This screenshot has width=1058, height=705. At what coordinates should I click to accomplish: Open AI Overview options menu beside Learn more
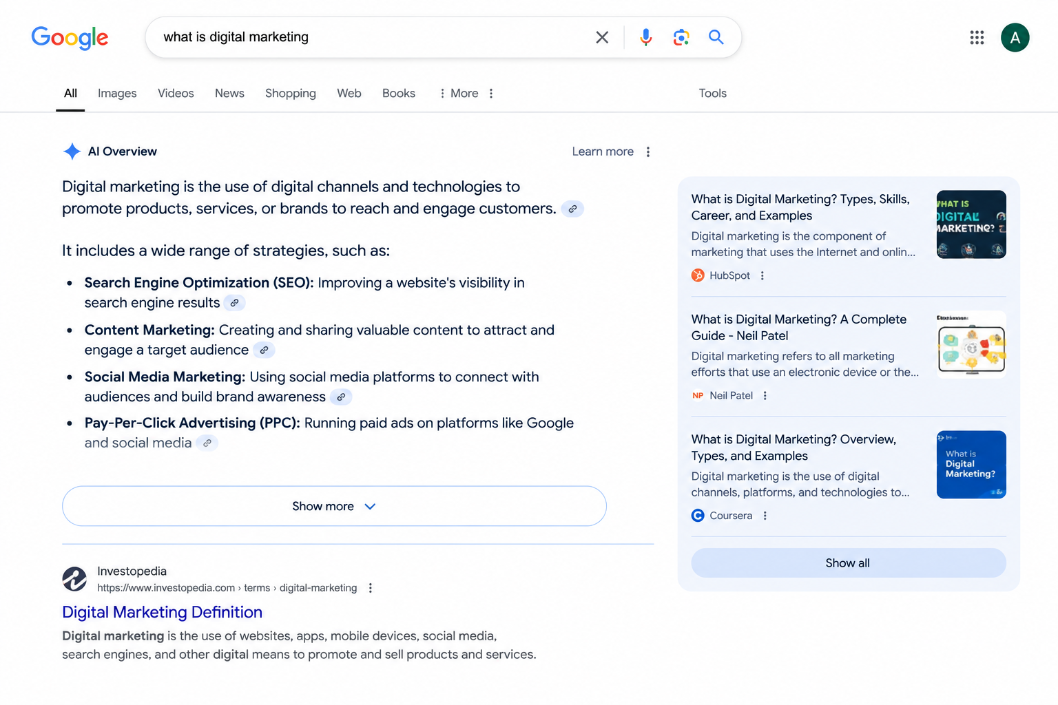(x=648, y=151)
